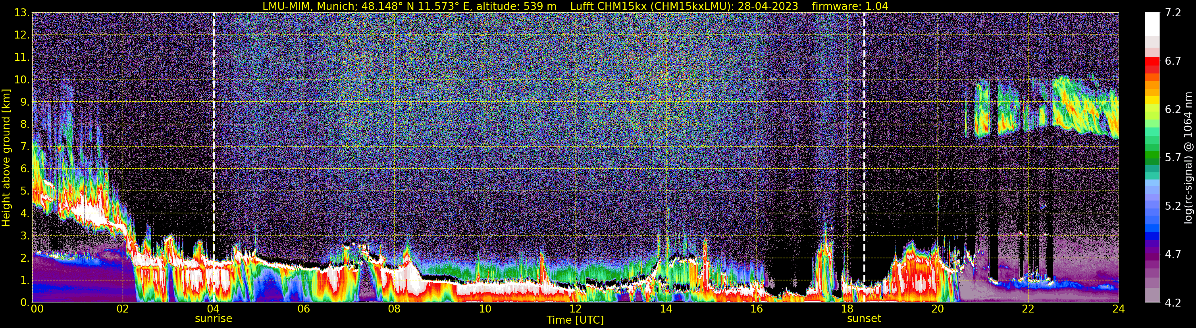Image resolution: width=1196 pixels, height=328 pixels.
Task: Click the 00 time axis tick label
Action: (x=37, y=309)
